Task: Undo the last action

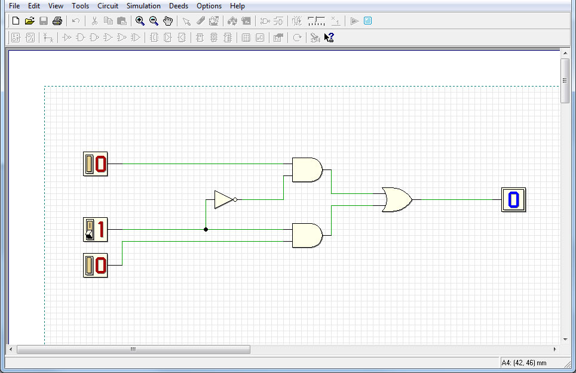Action: pyautogui.click(x=76, y=21)
